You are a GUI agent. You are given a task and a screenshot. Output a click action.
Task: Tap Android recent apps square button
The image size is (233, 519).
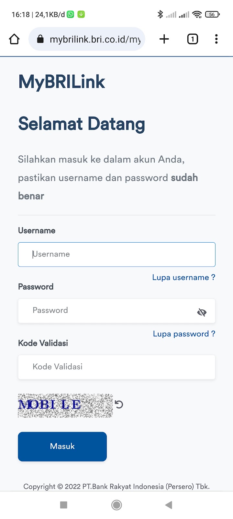pyautogui.click(x=64, y=505)
